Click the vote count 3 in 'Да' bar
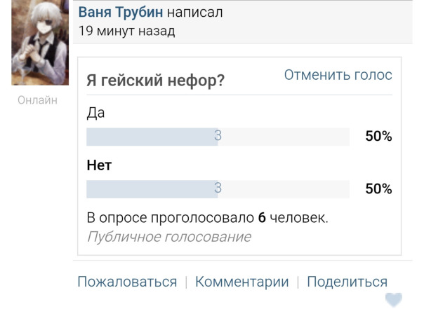Image resolution: width=424 pixels, height=323 pixels. 218,136
